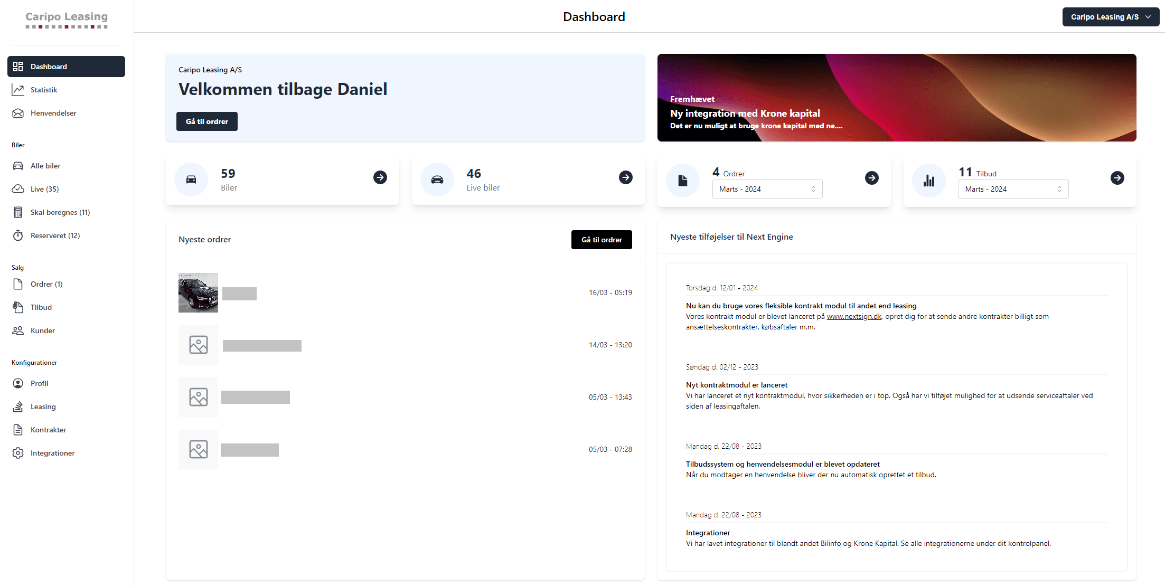Open Kunder in the Salg section
Viewport: 1165px width, 586px height.
[42, 330]
